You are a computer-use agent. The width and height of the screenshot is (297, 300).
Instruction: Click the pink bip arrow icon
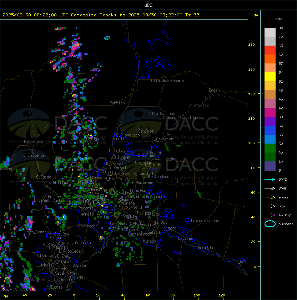pos(270,206)
